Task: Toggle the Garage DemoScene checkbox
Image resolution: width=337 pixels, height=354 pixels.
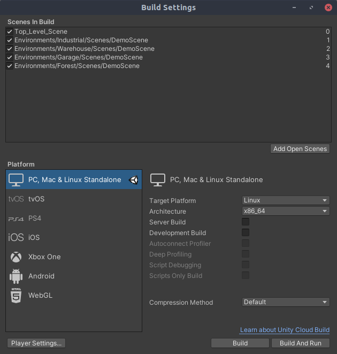Action: tap(10, 57)
